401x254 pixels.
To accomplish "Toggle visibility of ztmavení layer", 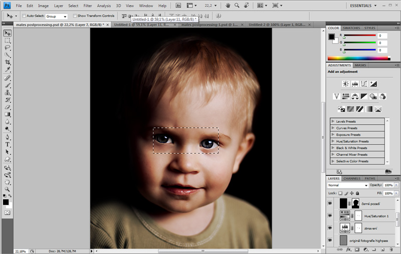I will [330, 228].
